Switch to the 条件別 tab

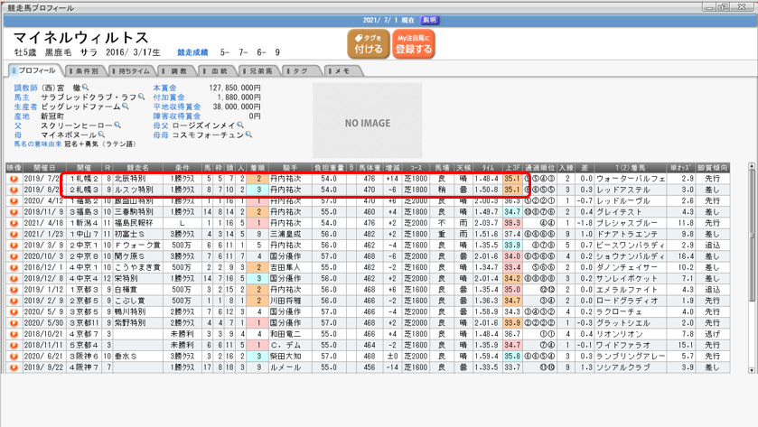coord(84,70)
